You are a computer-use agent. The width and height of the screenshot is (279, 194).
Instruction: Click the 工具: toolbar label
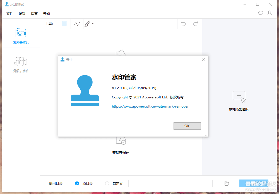(49, 24)
